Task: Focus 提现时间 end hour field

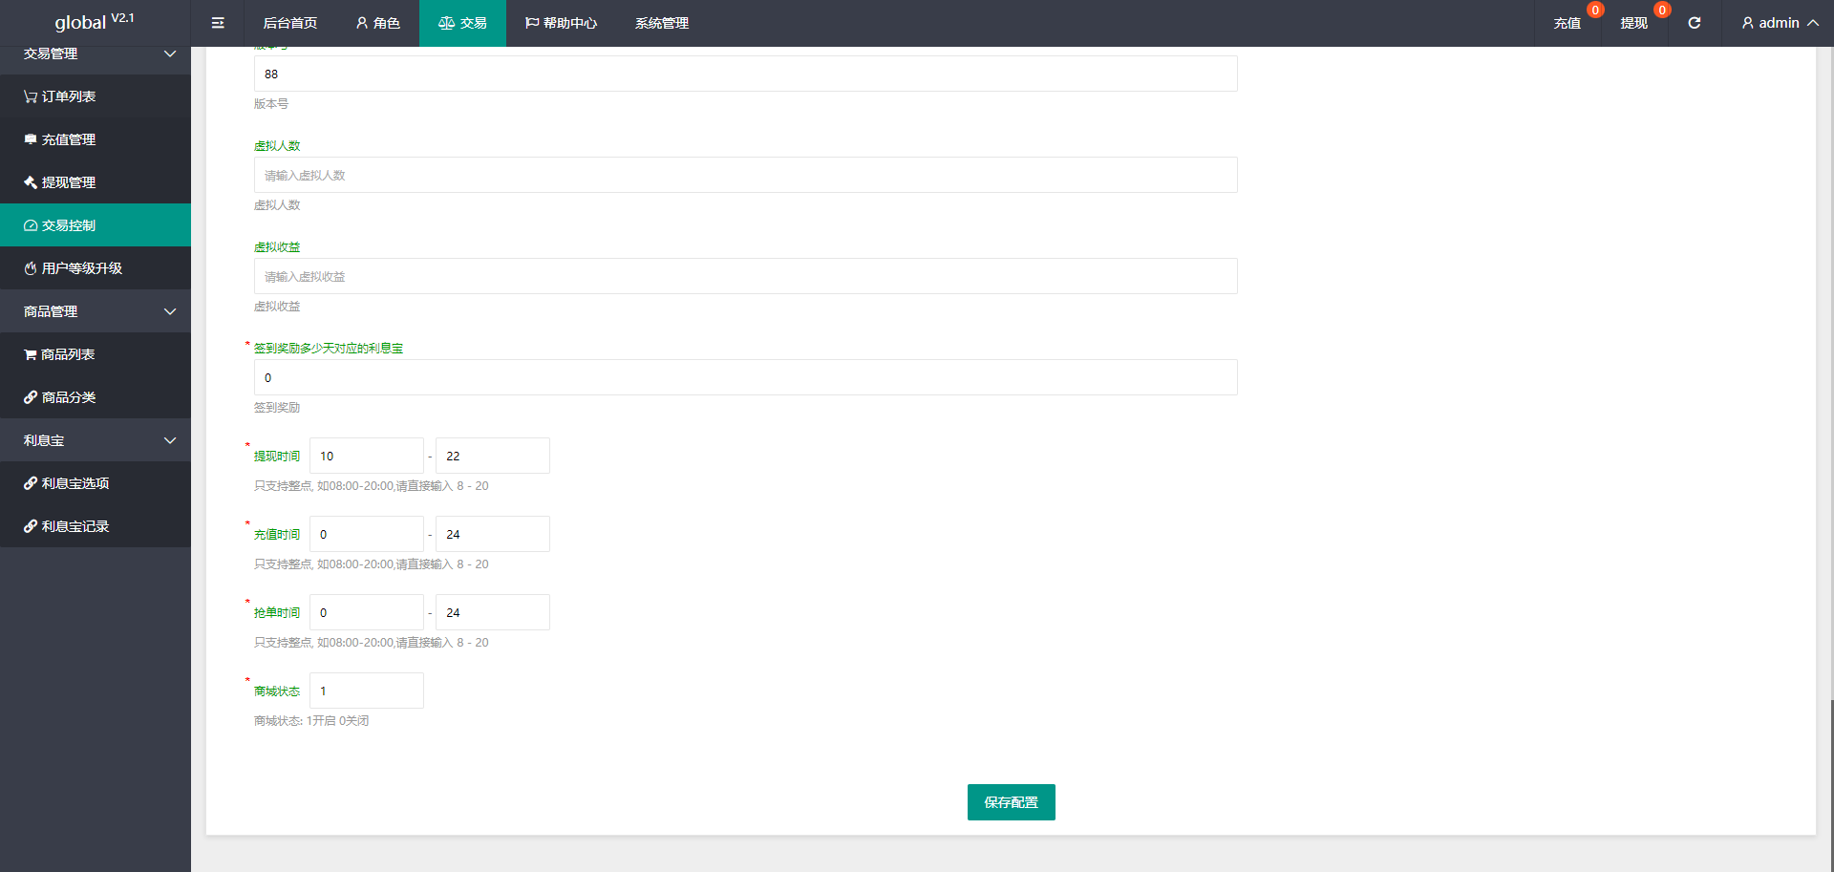Action: coord(493,456)
